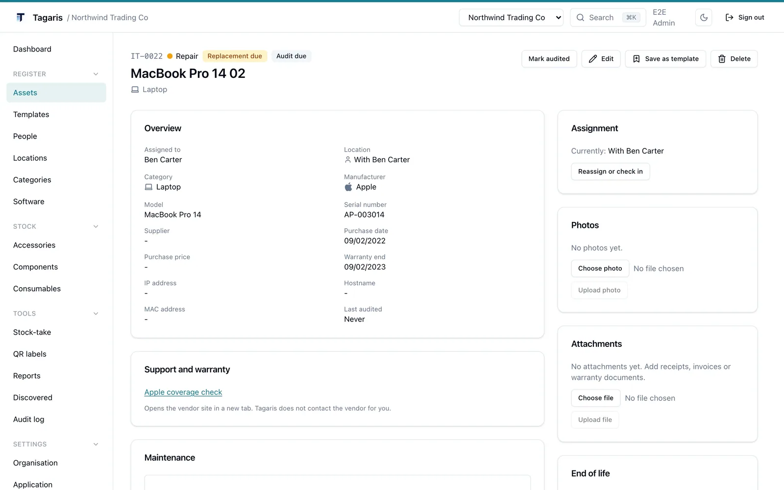Click the Choose photo button

coord(600,269)
